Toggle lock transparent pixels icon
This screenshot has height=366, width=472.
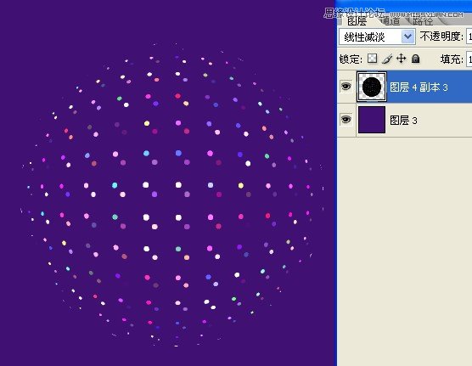[x=373, y=59]
